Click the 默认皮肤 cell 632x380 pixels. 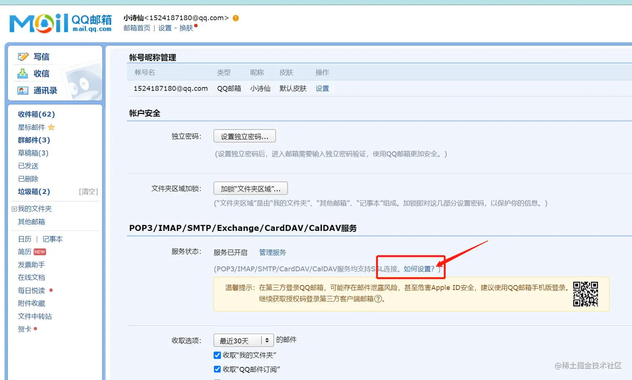point(293,89)
